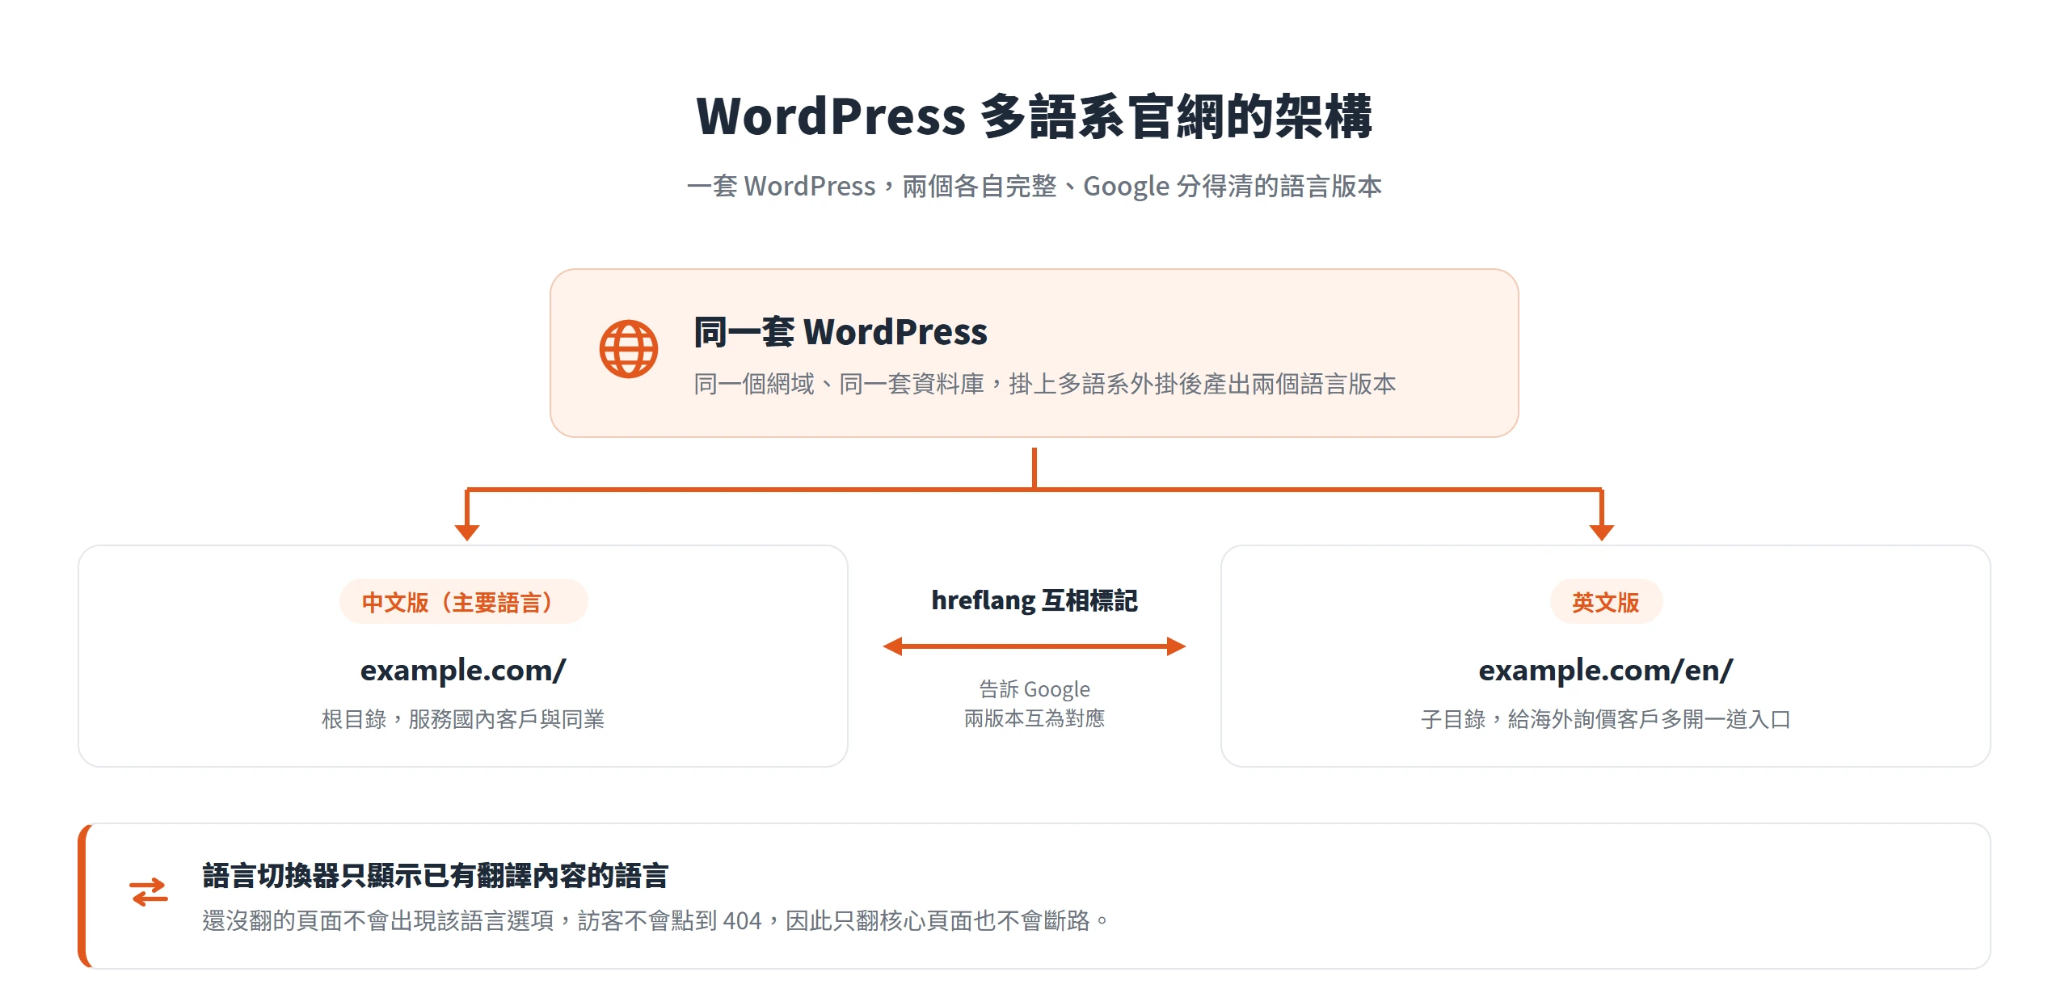
Task: Click the URL 'example.com/en/'
Action: point(1606,670)
